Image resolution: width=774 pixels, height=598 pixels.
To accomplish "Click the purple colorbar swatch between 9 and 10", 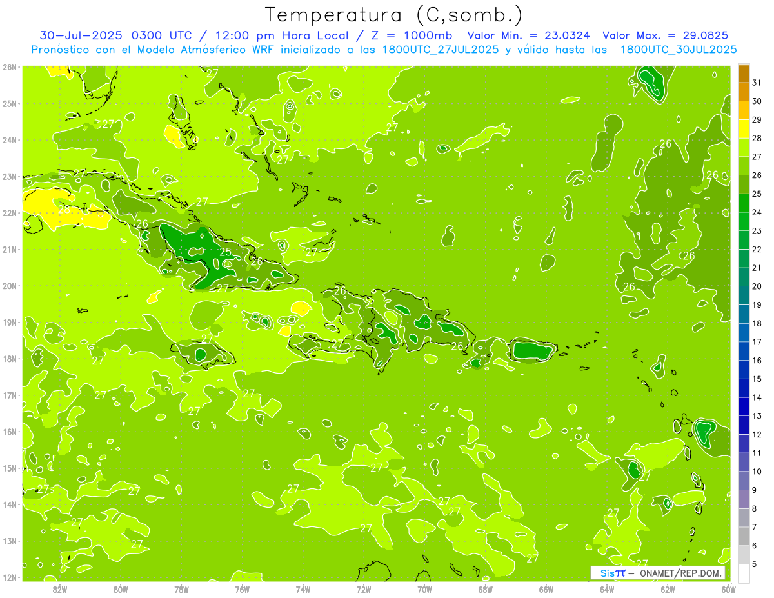I will [x=744, y=481].
